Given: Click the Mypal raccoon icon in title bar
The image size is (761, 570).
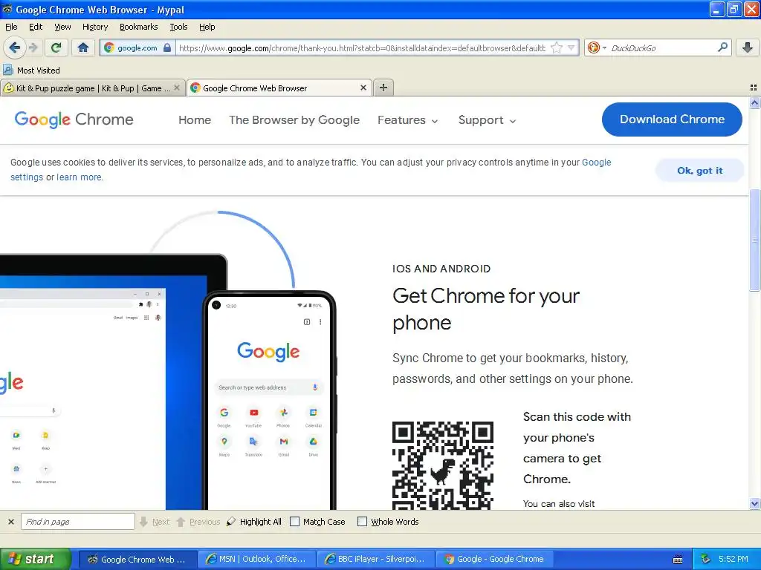Looking at the screenshot, I should (x=7, y=9).
